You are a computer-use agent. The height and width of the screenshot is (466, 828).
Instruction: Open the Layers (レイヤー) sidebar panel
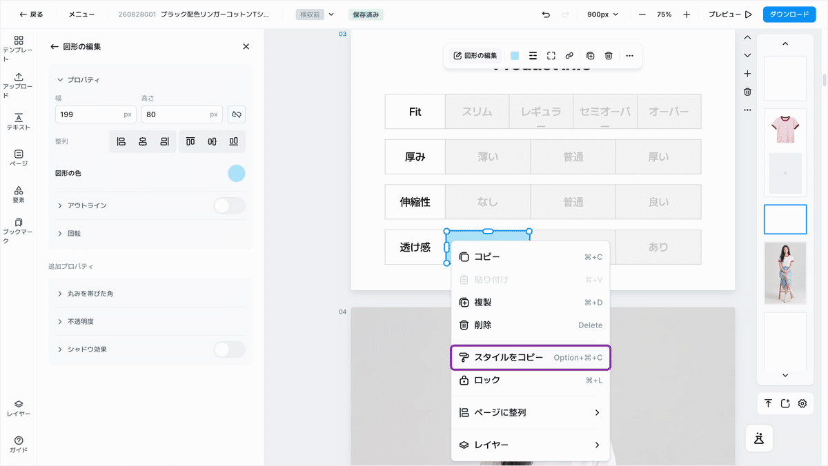click(x=19, y=409)
